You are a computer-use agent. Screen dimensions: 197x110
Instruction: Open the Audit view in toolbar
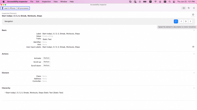pos(189,8)
